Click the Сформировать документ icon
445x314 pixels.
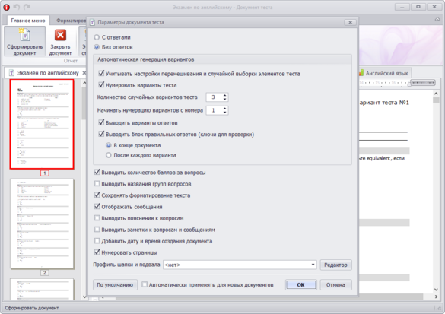pos(24,35)
